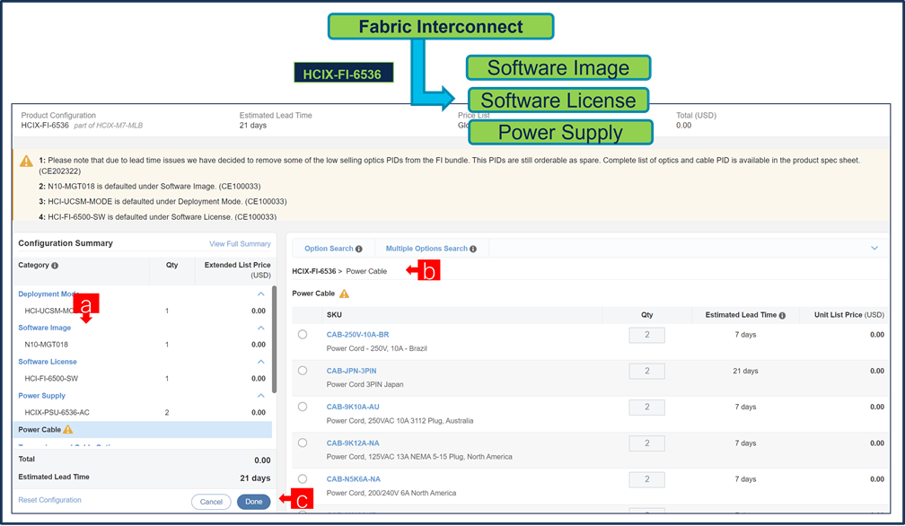Viewport: 905px width, 526px height.
Task: Open the CAB-9K12A-NA SKU link
Action: tap(353, 443)
